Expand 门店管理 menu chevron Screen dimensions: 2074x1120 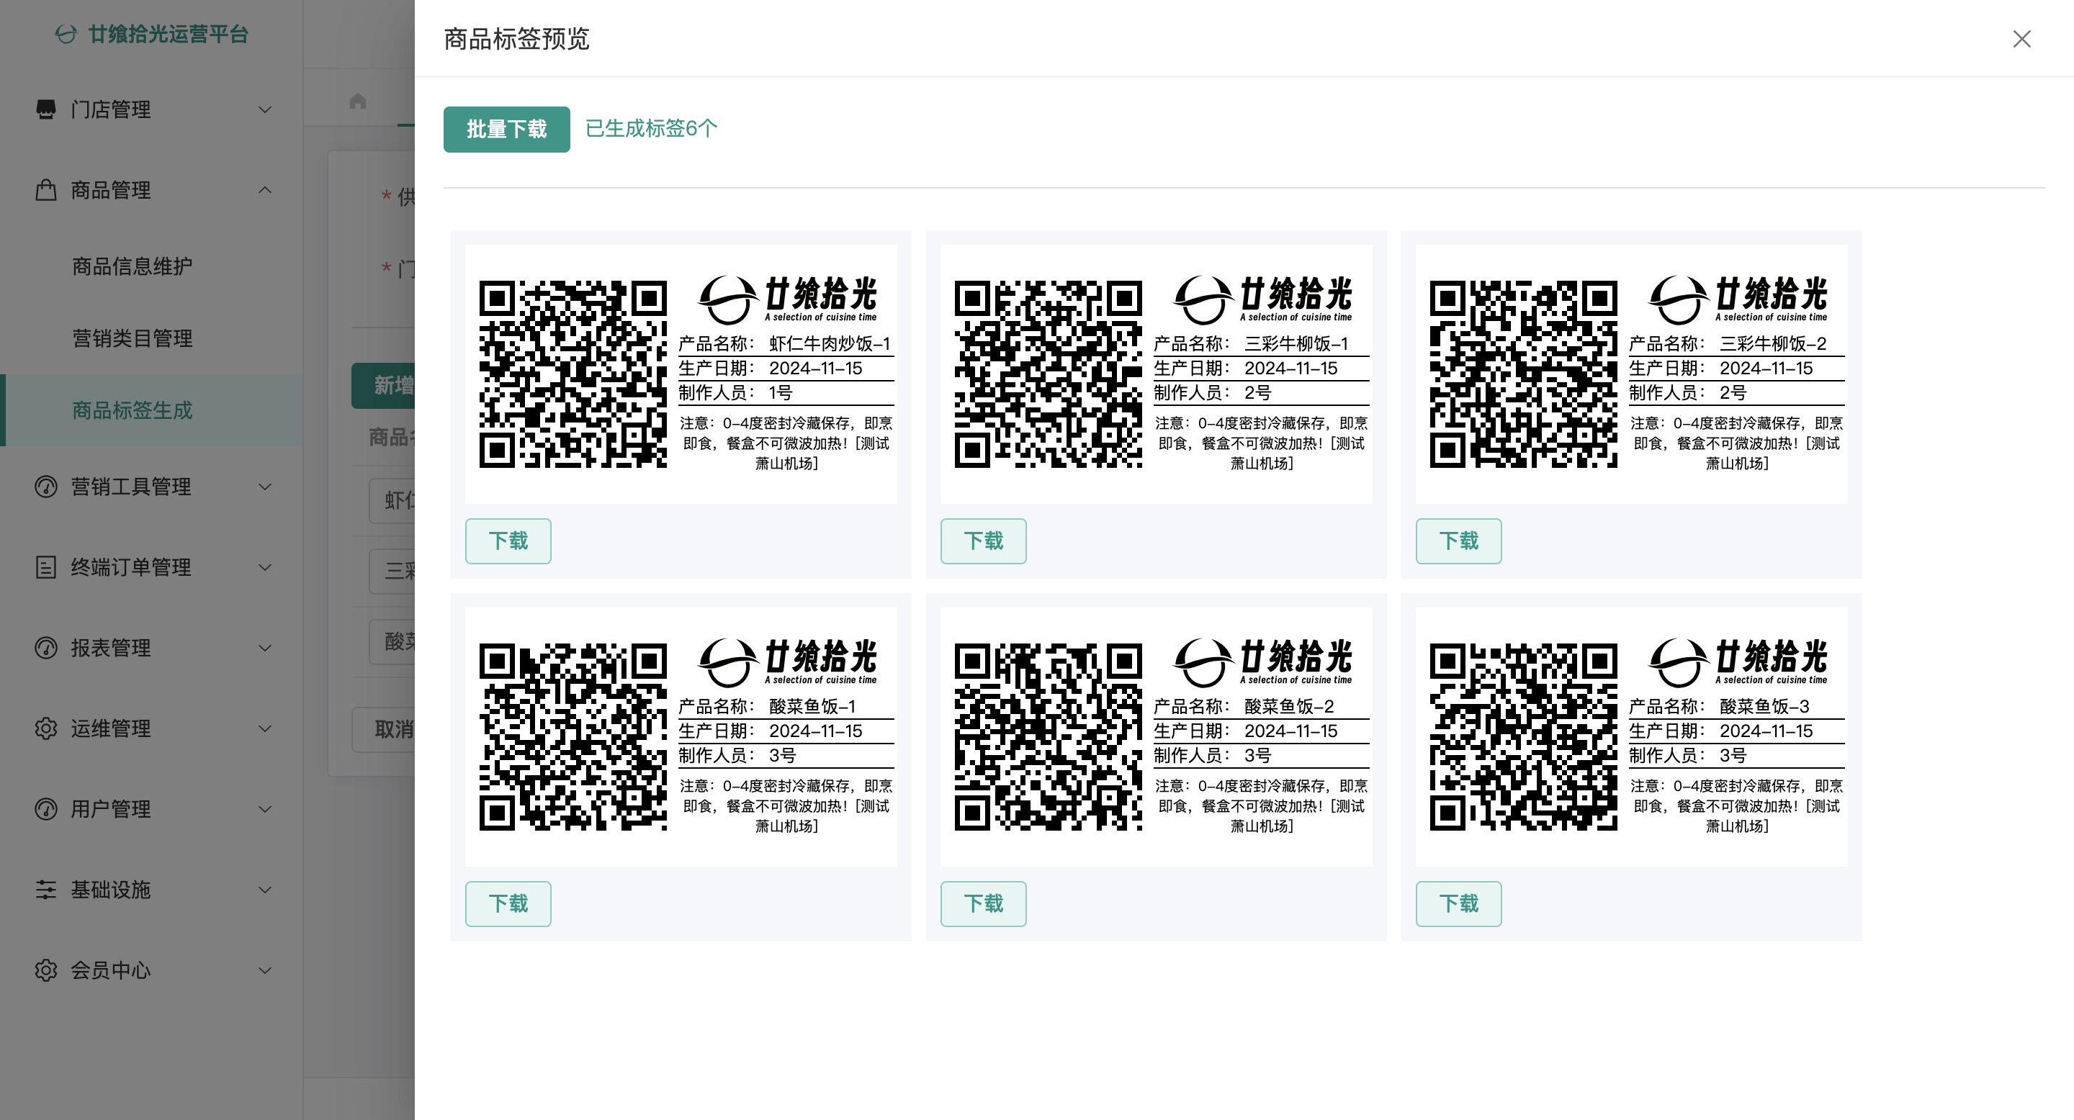coord(265,109)
